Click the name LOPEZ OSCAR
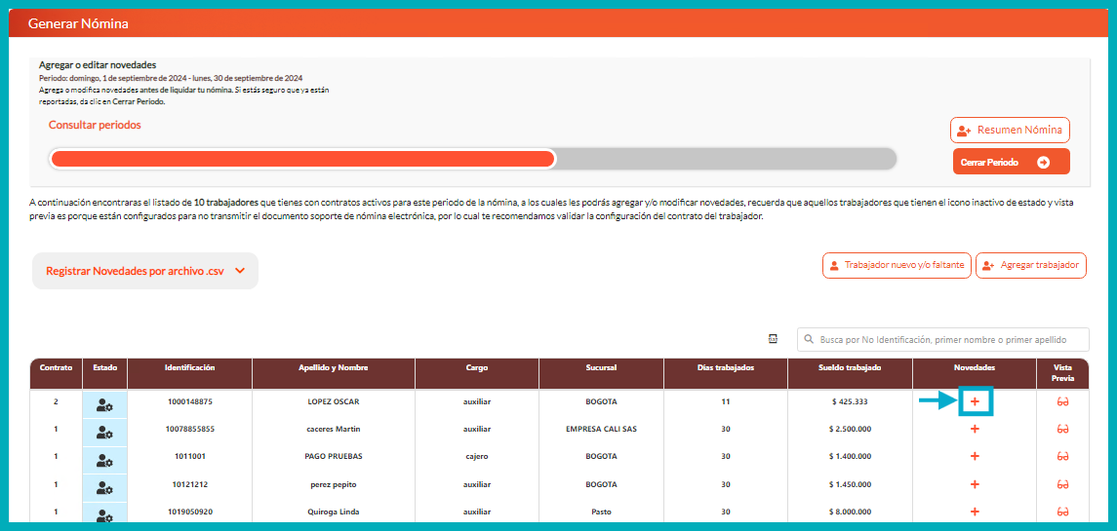Image resolution: width=1117 pixels, height=531 pixels. [x=334, y=401]
